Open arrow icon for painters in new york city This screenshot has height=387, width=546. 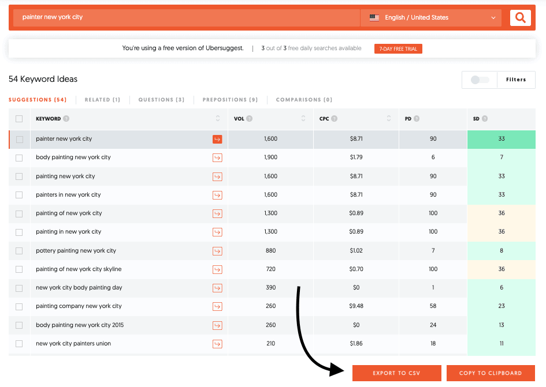click(217, 195)
